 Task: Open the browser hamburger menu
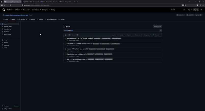203,5
